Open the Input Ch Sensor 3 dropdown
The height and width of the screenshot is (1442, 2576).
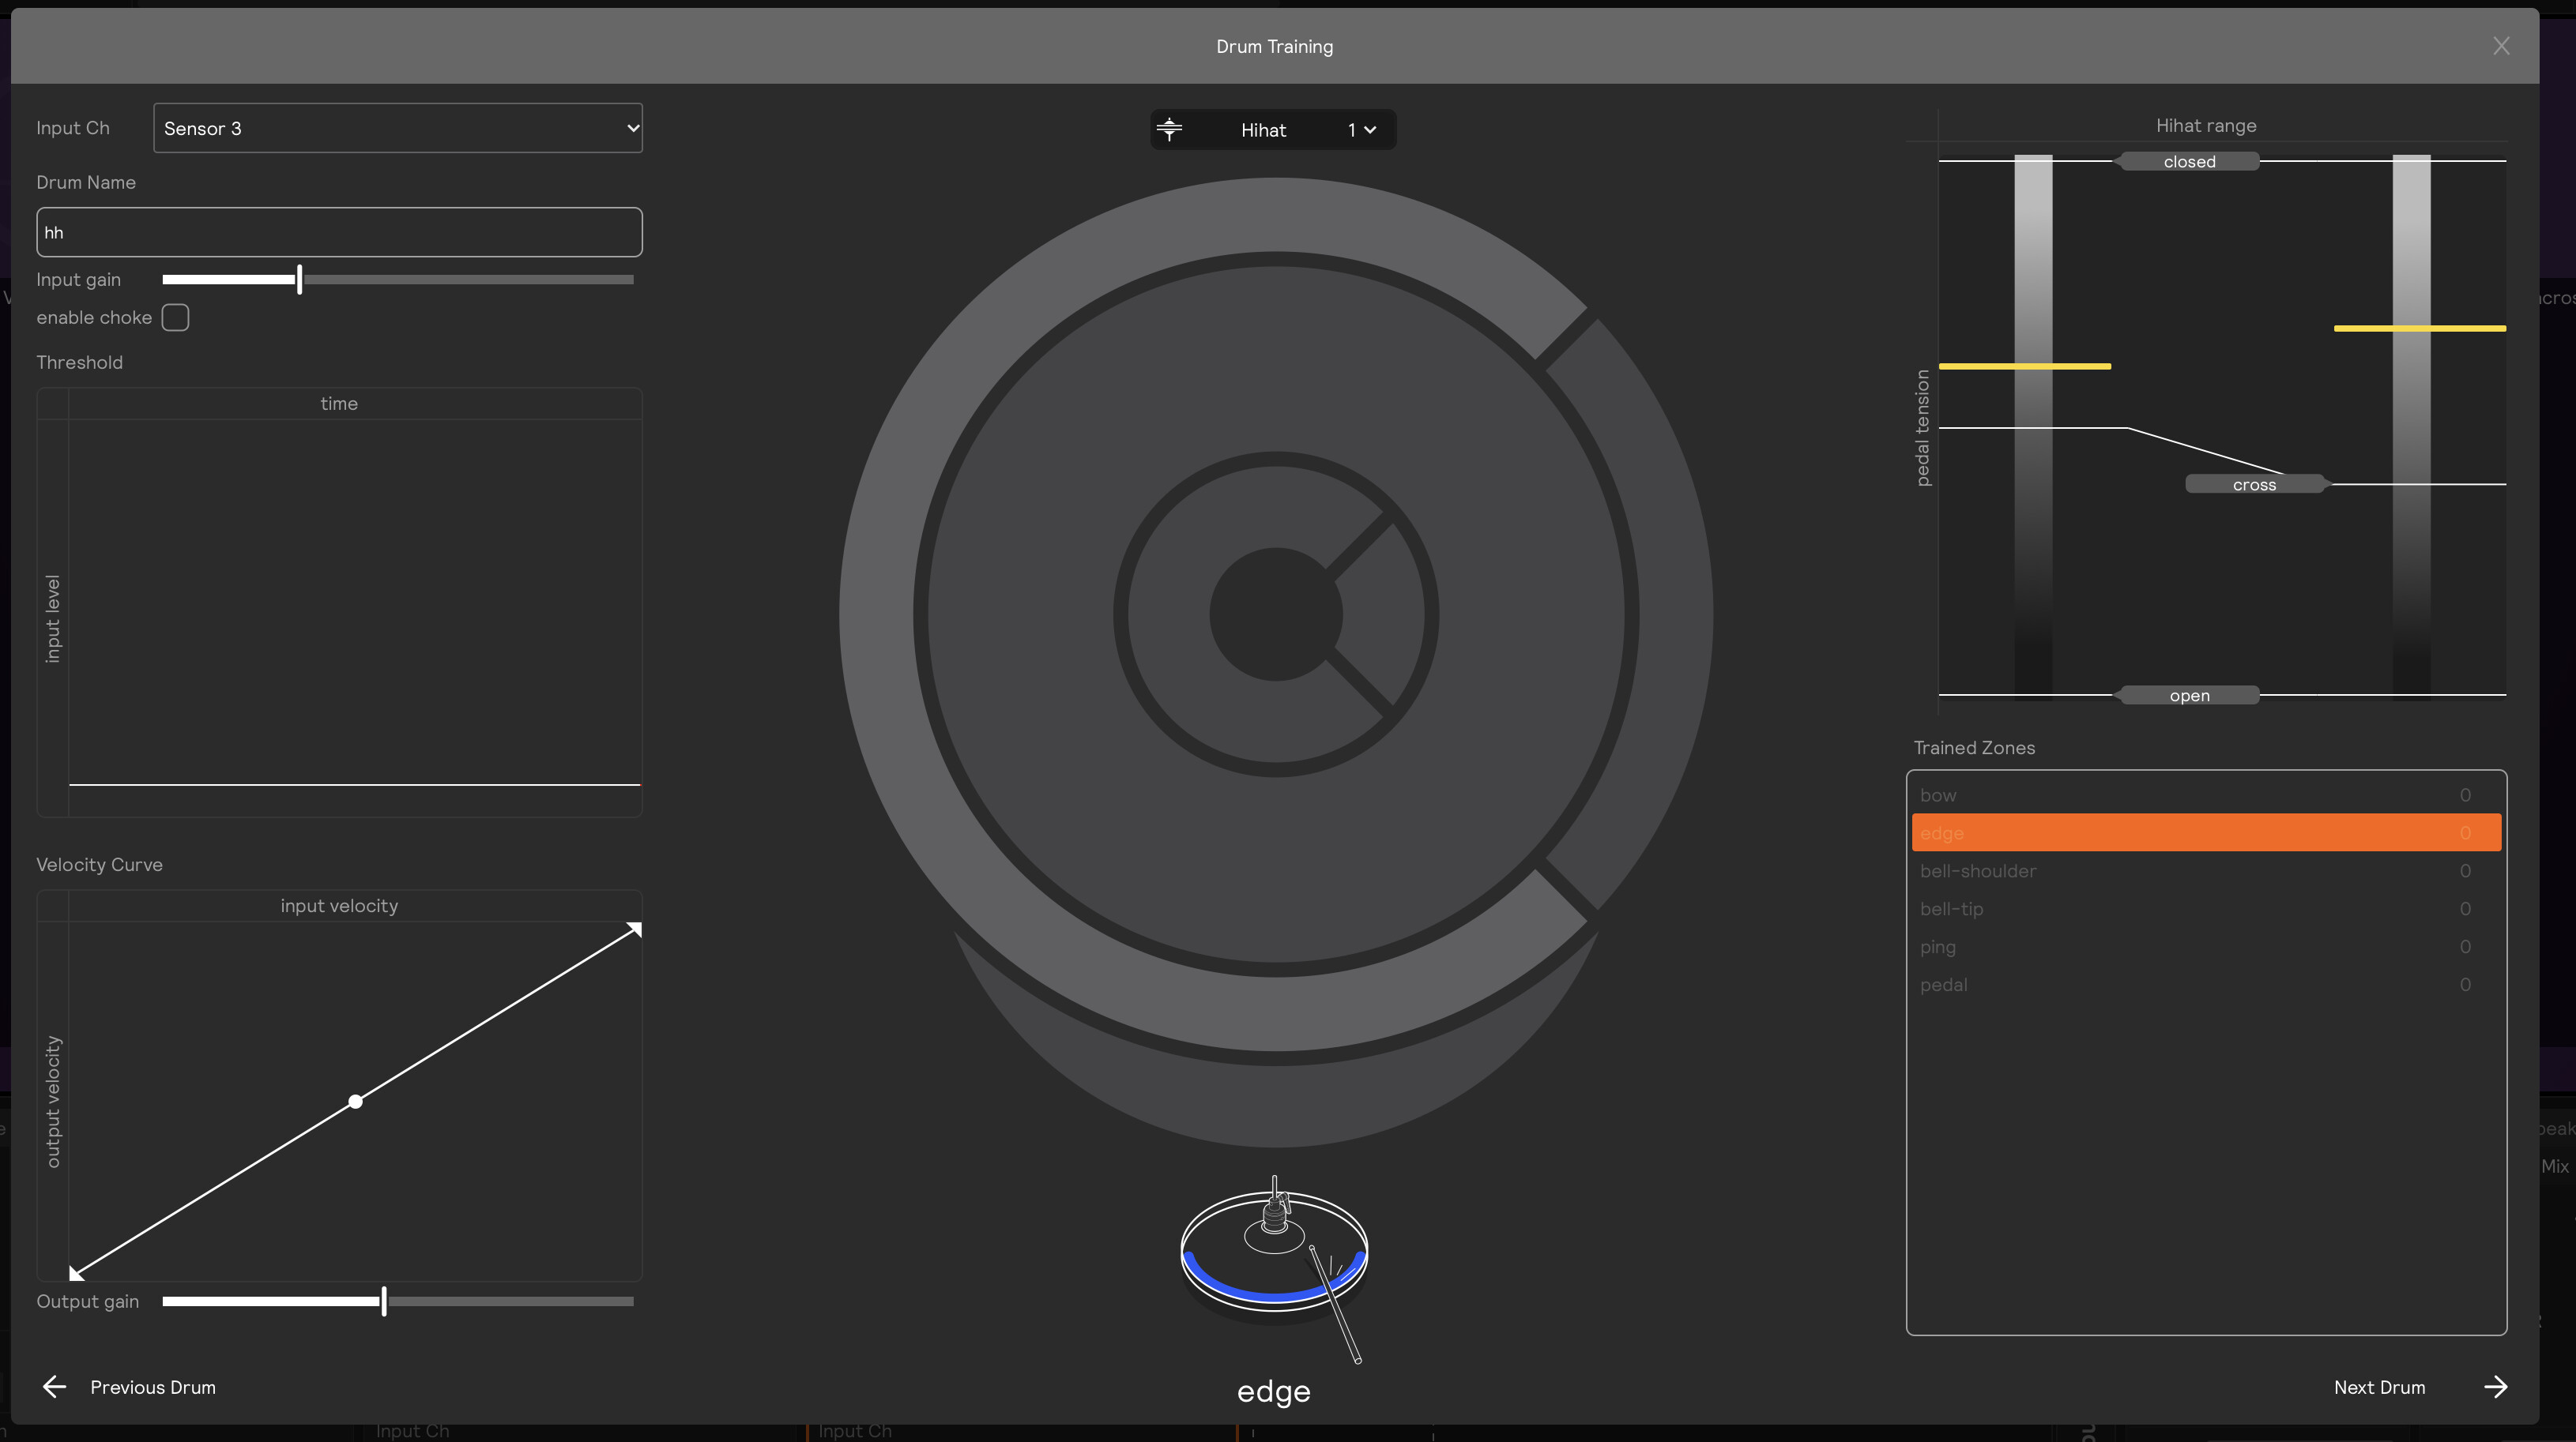coord(397,128)
